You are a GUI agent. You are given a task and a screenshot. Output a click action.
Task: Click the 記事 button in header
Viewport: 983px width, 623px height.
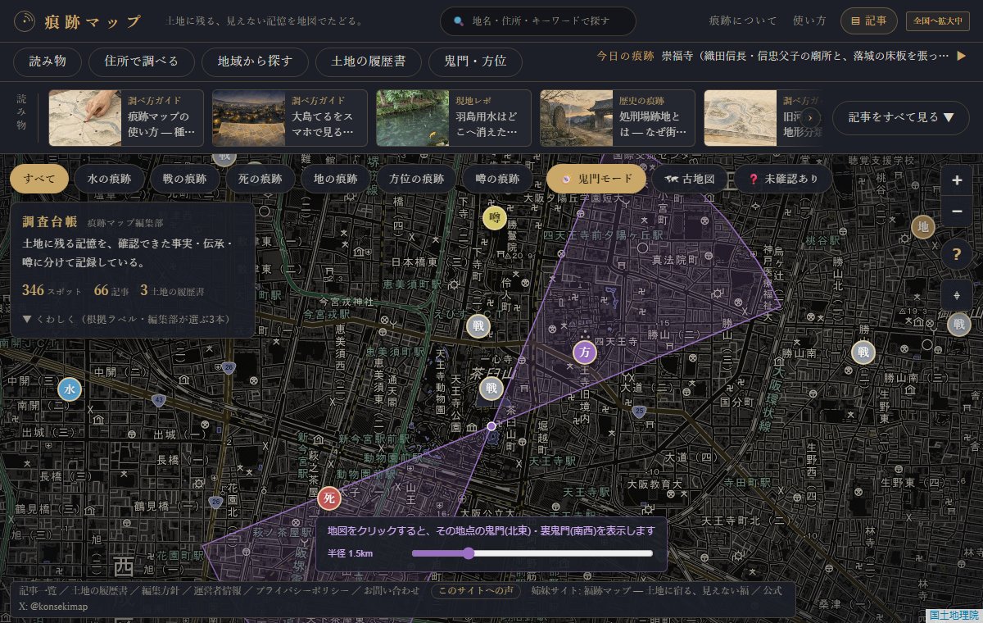(869, 21)
